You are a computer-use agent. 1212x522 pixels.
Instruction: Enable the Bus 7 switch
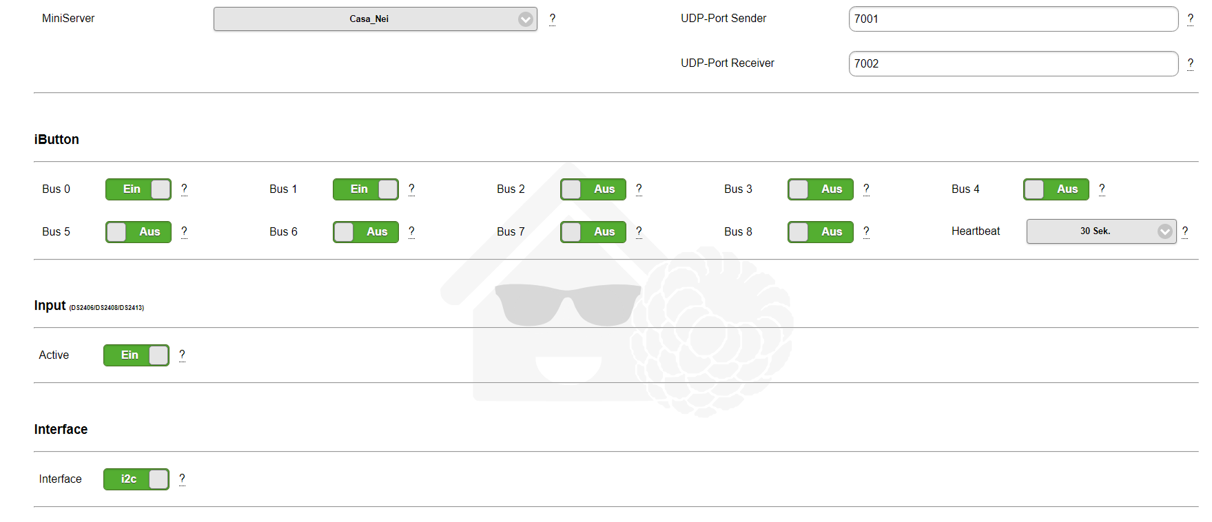pyautogui.click(x=593, y=232)
